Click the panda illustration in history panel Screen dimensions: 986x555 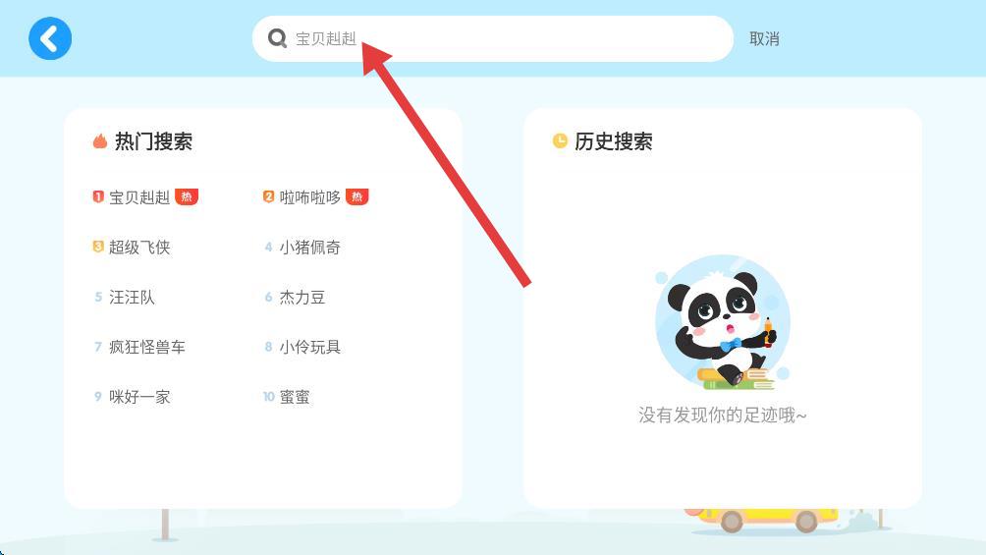click(x=723, y=322)
